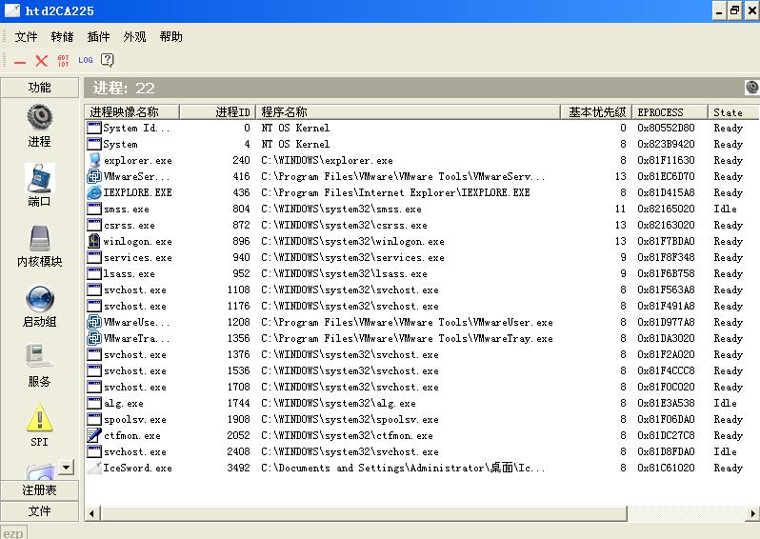Click the horizontal scrollbar right arrow
Viewport: 760px width, 539px height.
click(x=752, y=513)
